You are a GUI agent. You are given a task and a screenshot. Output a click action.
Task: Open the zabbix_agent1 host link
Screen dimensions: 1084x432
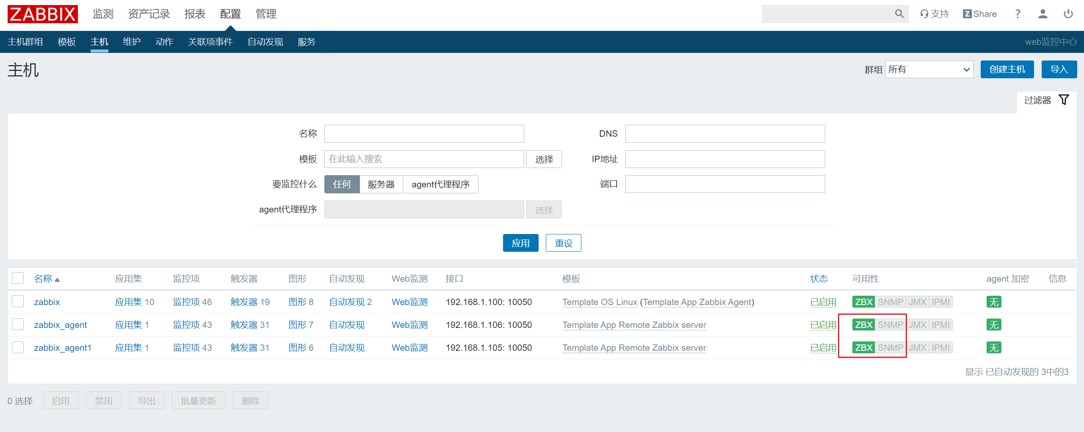63,348
